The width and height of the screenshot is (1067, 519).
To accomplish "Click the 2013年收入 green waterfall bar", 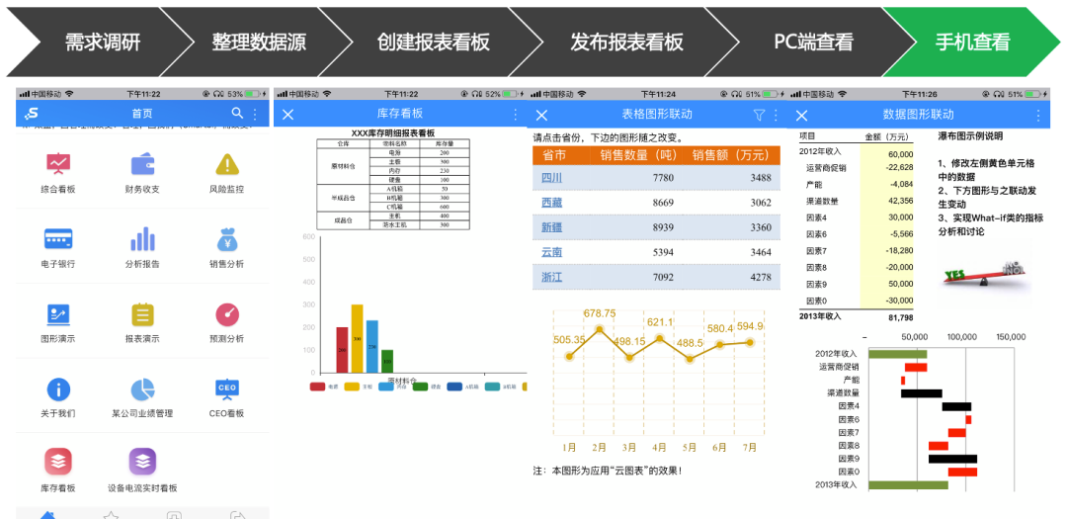I will click(x=909, y=485).
